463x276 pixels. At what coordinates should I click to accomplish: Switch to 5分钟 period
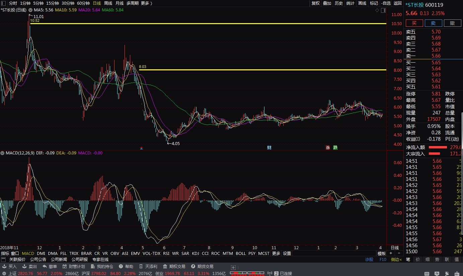[38, 3]
